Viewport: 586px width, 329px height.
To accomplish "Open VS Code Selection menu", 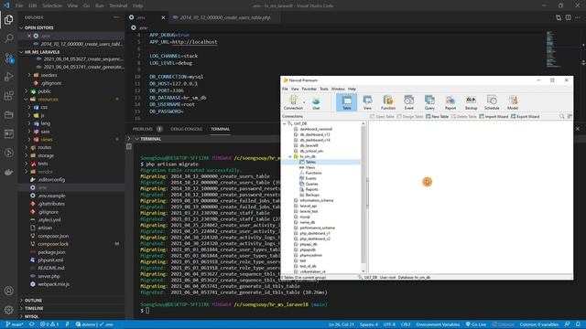I will pos(52,5).
